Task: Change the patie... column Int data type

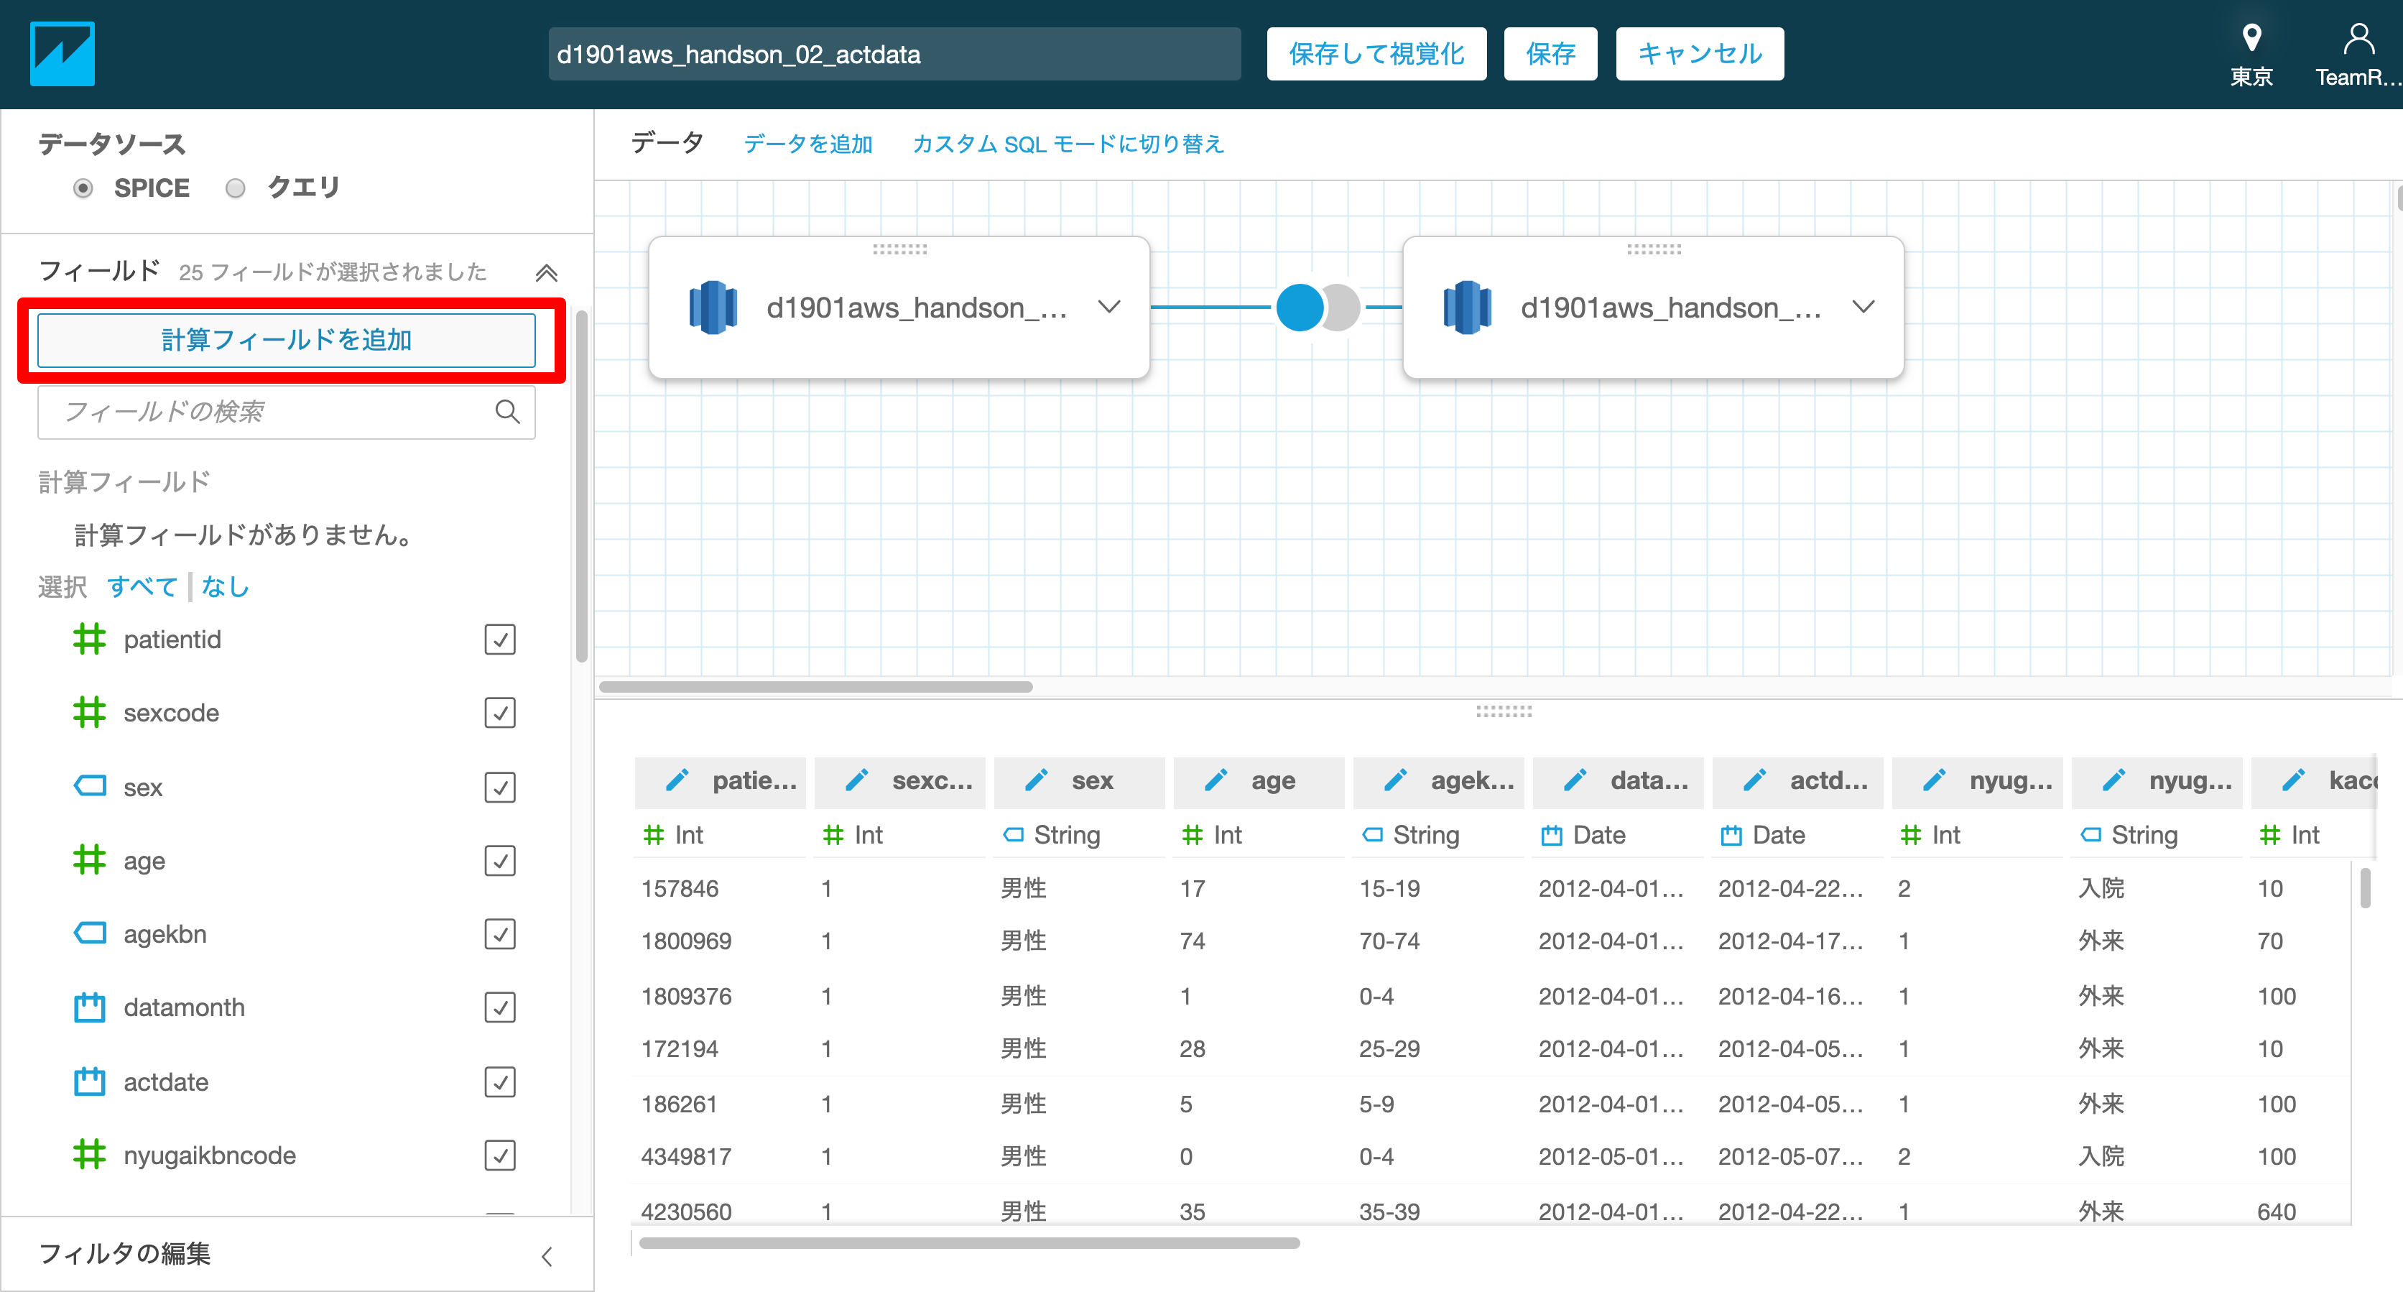Action: click(674, 835)
